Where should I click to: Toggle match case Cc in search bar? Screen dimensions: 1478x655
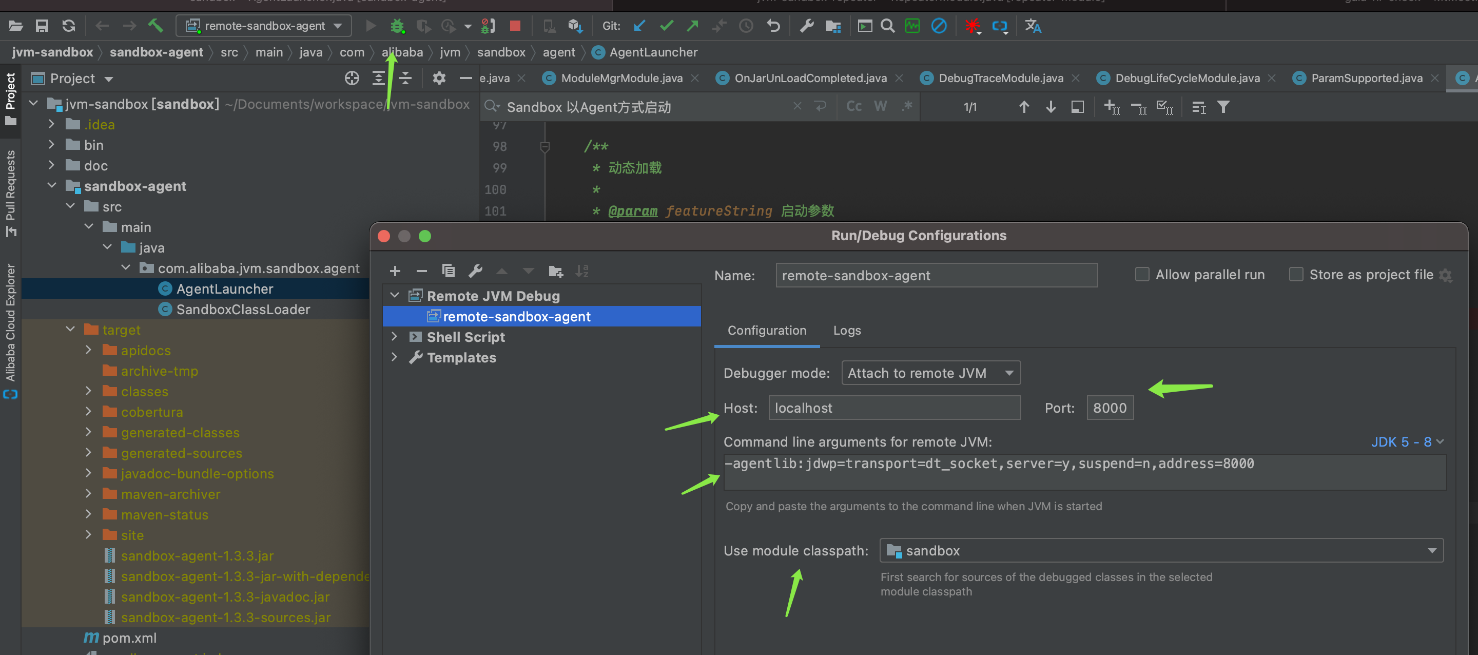pyautogui.click(x=853, y=107)
